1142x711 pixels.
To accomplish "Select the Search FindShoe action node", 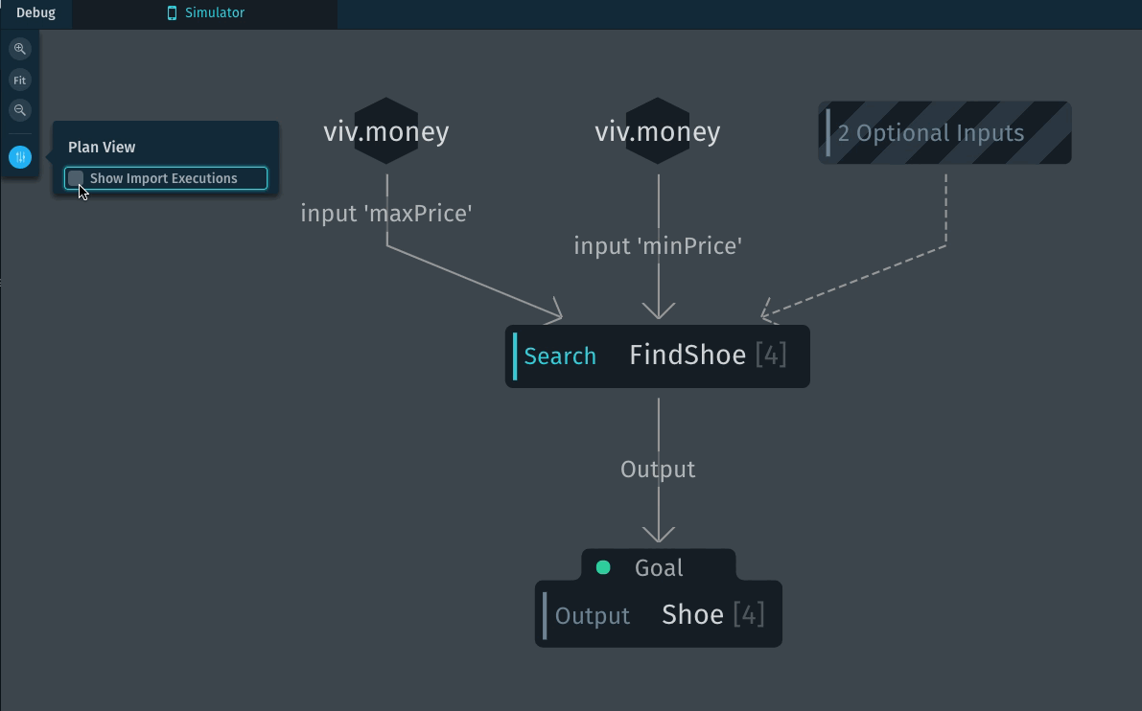I will tap(658, 355).
